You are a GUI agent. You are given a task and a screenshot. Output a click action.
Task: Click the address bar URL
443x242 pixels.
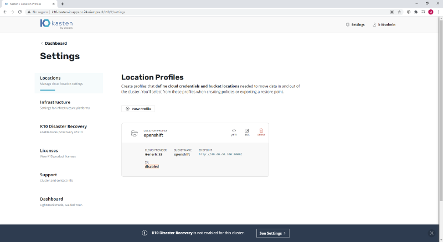pos(89,12)
